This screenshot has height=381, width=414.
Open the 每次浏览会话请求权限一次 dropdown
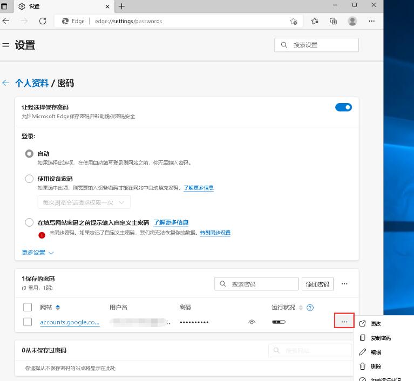click(84, 202)
